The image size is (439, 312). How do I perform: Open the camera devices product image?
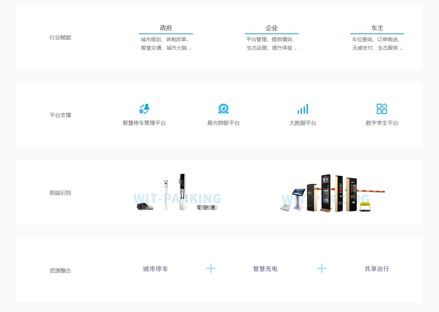coord(177,193)
